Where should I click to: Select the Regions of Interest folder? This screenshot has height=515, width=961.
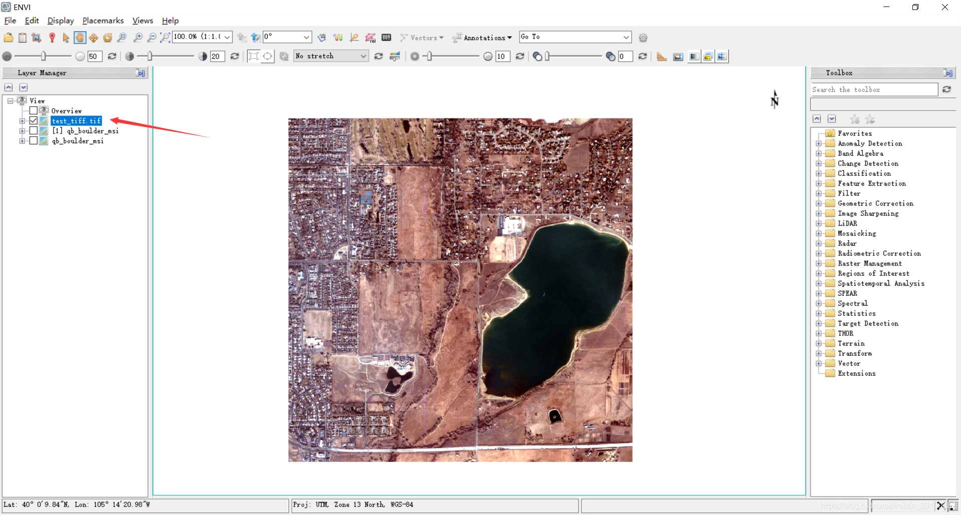point(873,273)
